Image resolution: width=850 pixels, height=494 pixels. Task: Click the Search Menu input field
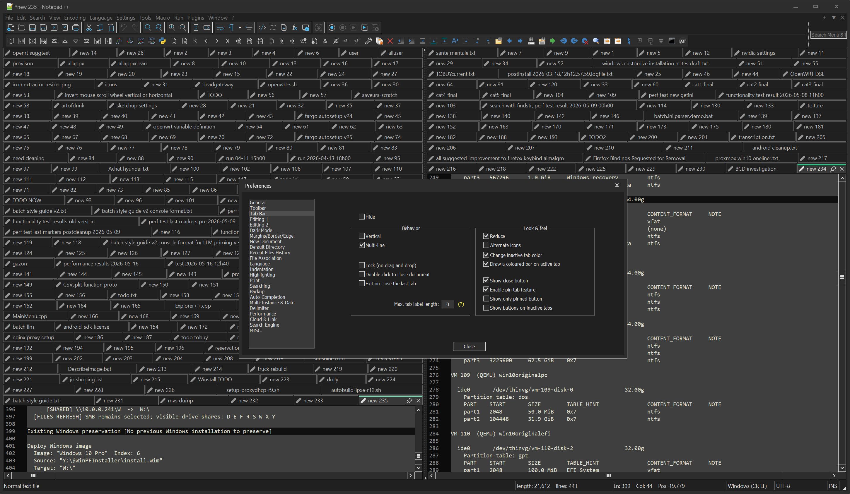coord(828,35)
